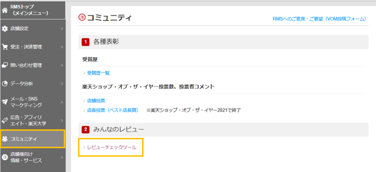Click the 楽天ショップ・オブ・ザ・イヤー投票数、投票者コメント subheading
The image size is (376, 172).
coord(148,87)
